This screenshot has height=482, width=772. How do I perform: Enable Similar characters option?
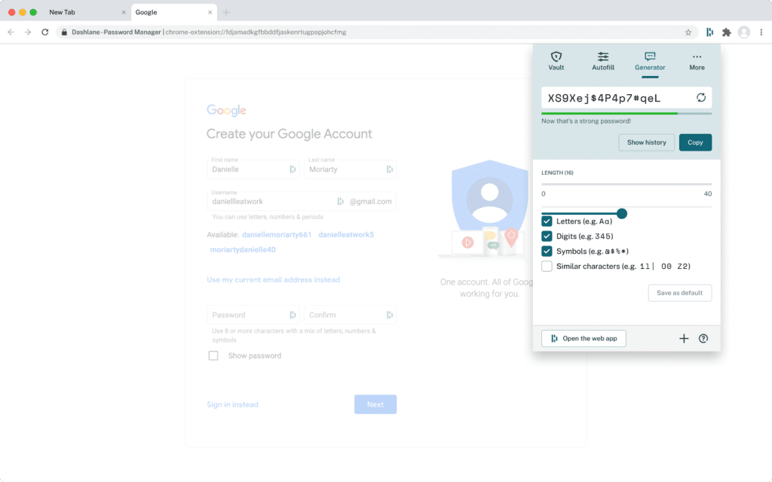point(546,266)
